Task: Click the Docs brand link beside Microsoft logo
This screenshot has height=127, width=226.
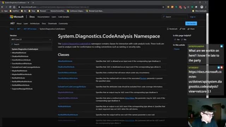Action: tap(32, 17)
